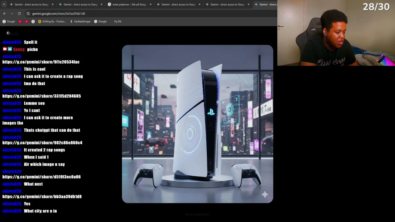395x222 pixels.
Task: Open the first Google bookmark
Action: [9, 22]
